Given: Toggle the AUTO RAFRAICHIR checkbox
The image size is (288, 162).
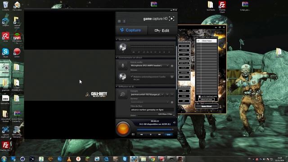Looking at the screenshot, I should (199, 96).
